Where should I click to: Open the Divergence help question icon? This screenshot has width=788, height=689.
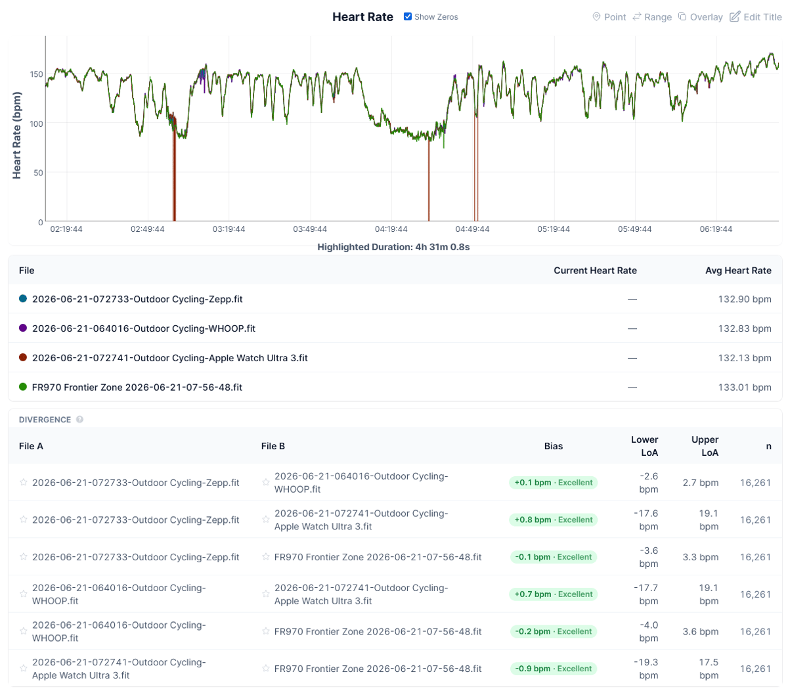click(x=79, y=420)
